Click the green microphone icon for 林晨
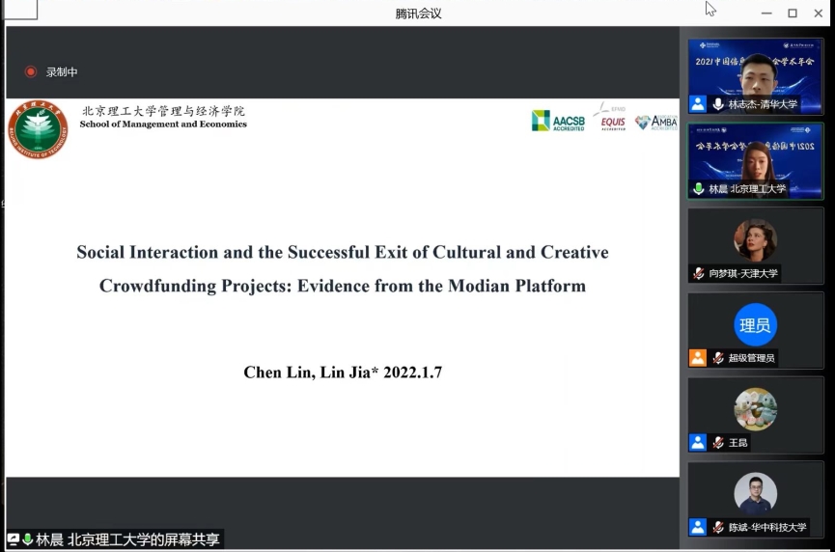 (698, 189)
